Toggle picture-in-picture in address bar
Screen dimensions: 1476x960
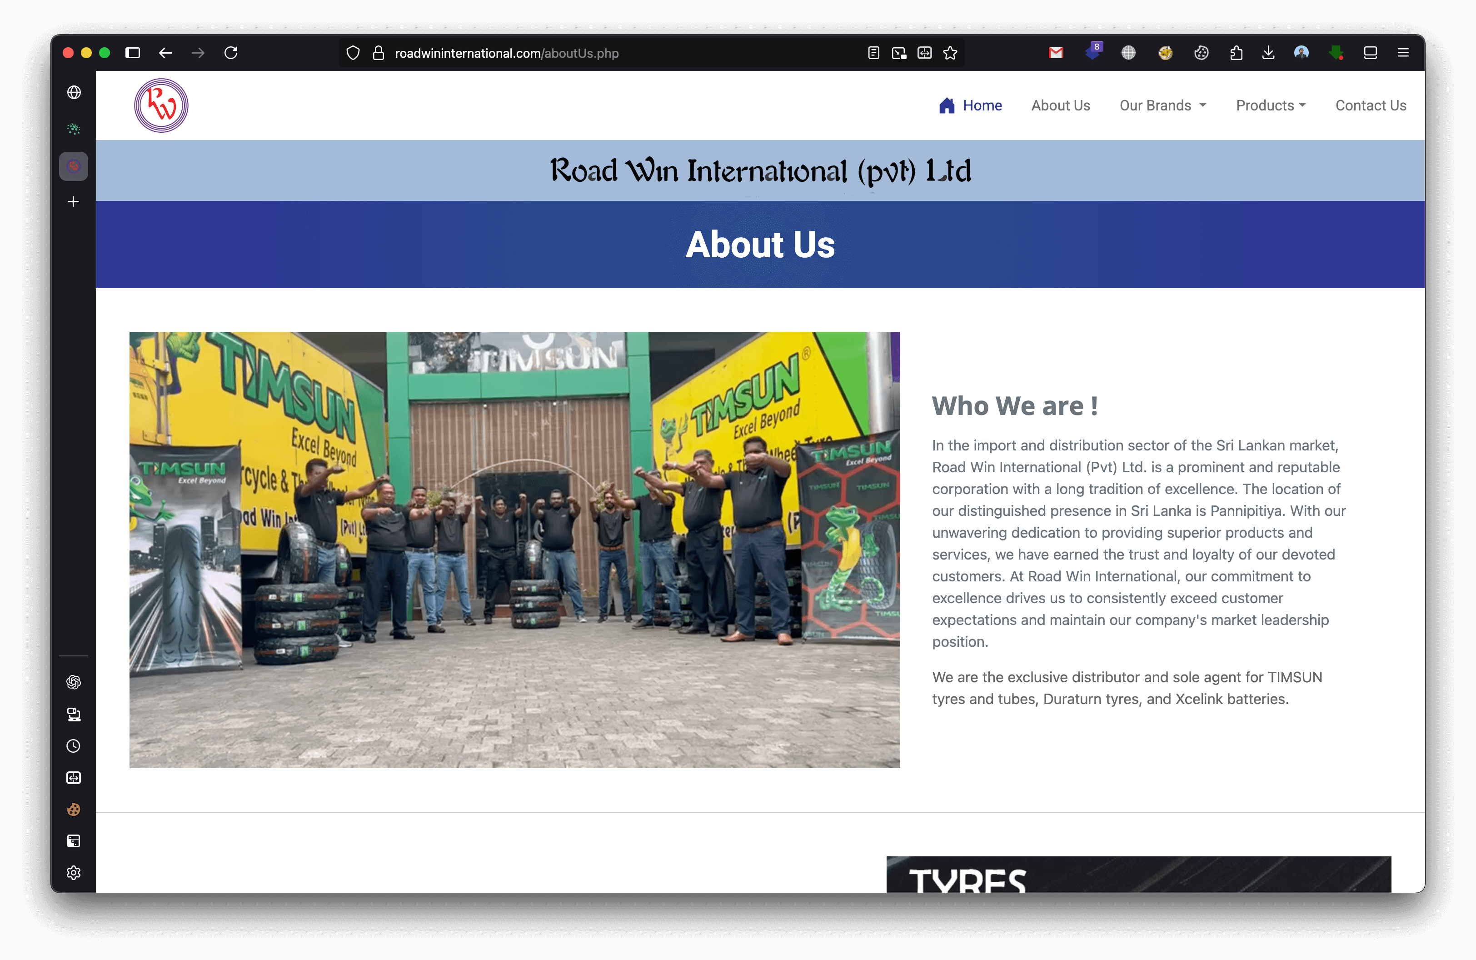point(898,53)
